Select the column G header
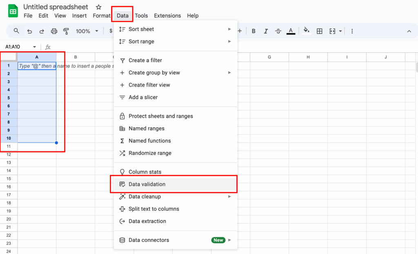This screenshot has height=254, width=418. click(x=269, y=57)
